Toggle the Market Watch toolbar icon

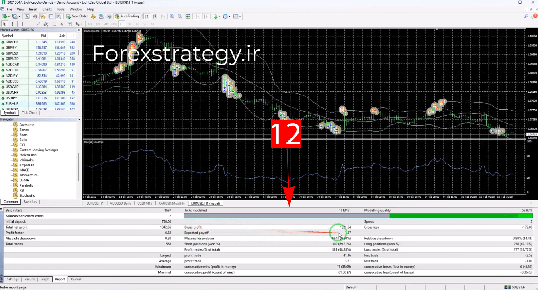tap(27, 16)
